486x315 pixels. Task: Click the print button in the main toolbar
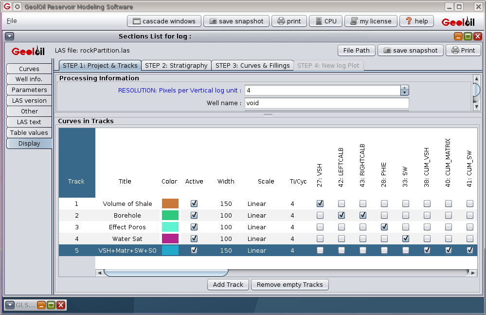point(289,21)
